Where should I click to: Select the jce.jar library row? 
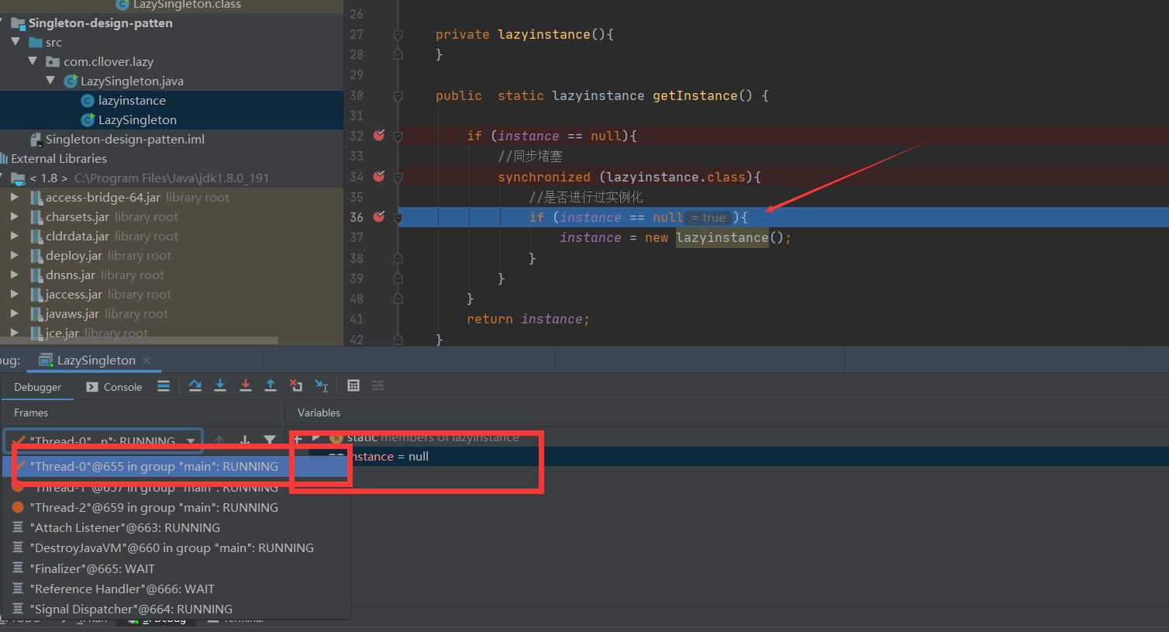click(171, 333)
